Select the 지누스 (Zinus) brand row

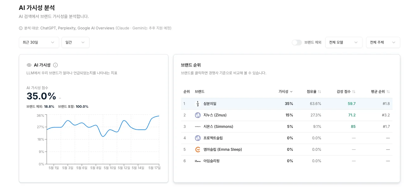tap(287, 115)
